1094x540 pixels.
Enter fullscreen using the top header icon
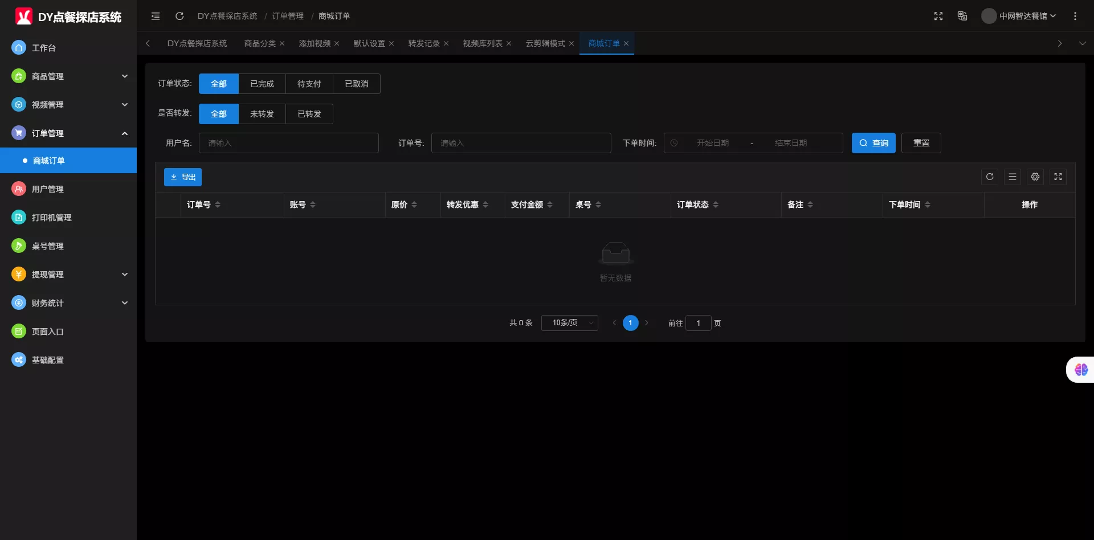pyautogui.click(x=938, y=16)
